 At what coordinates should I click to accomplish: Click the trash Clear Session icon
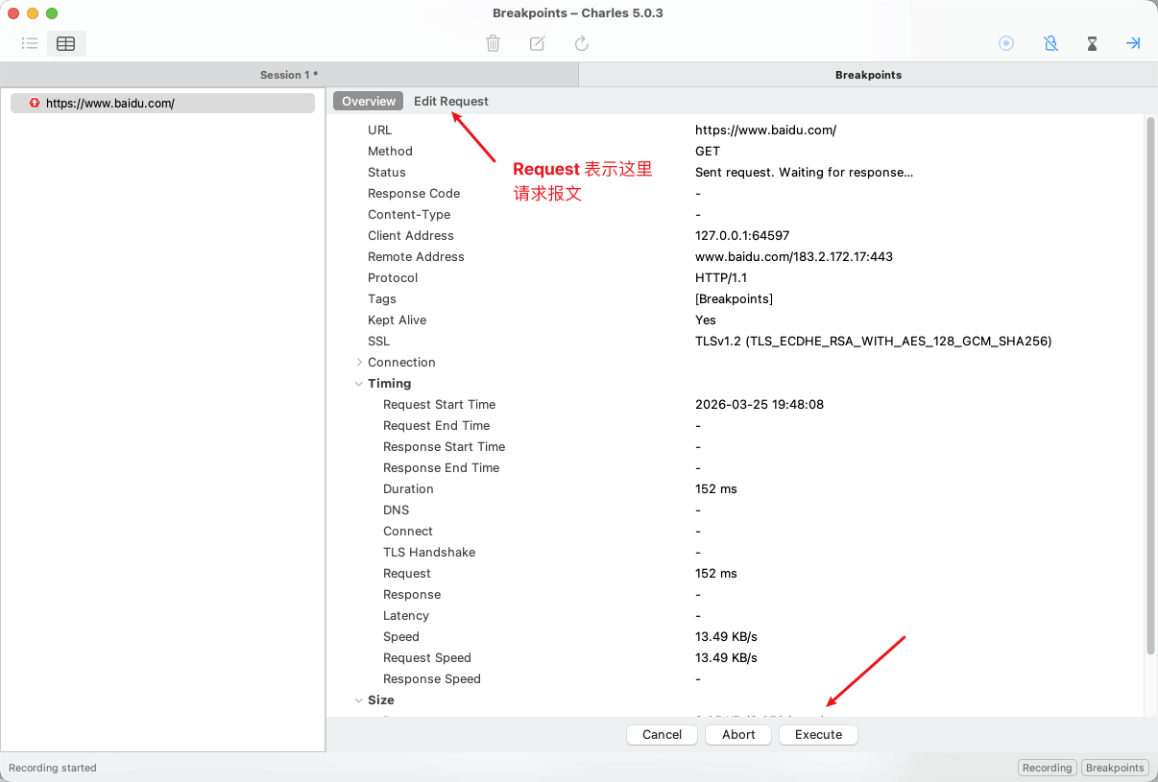coord(493,43)
